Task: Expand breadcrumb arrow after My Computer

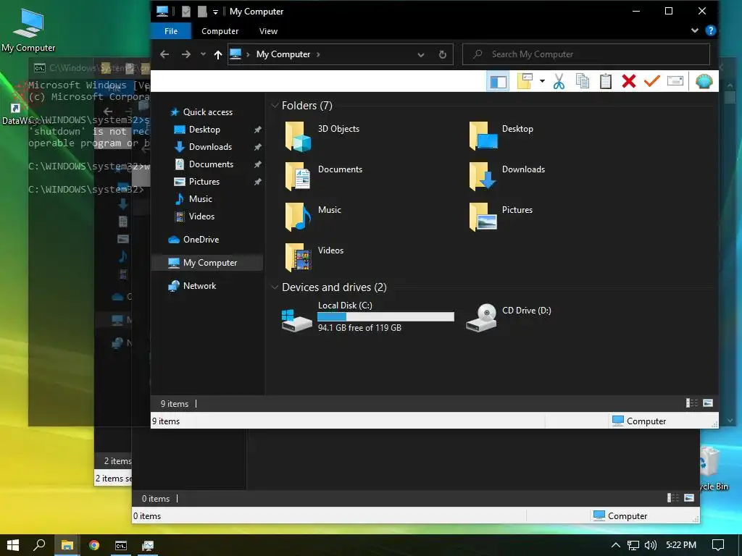Action: pyautogui.click(x=318, y=54)
